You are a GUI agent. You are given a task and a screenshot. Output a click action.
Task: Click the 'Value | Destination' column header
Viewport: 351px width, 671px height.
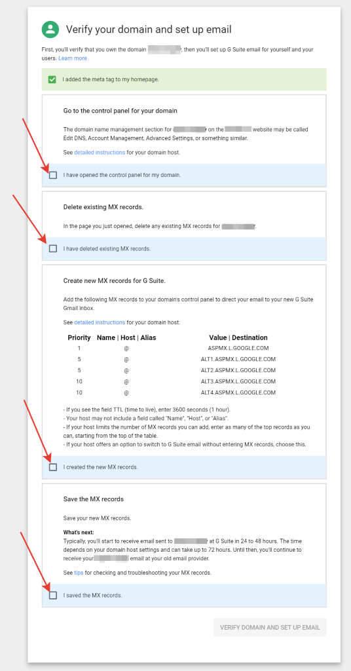point(238,337)
